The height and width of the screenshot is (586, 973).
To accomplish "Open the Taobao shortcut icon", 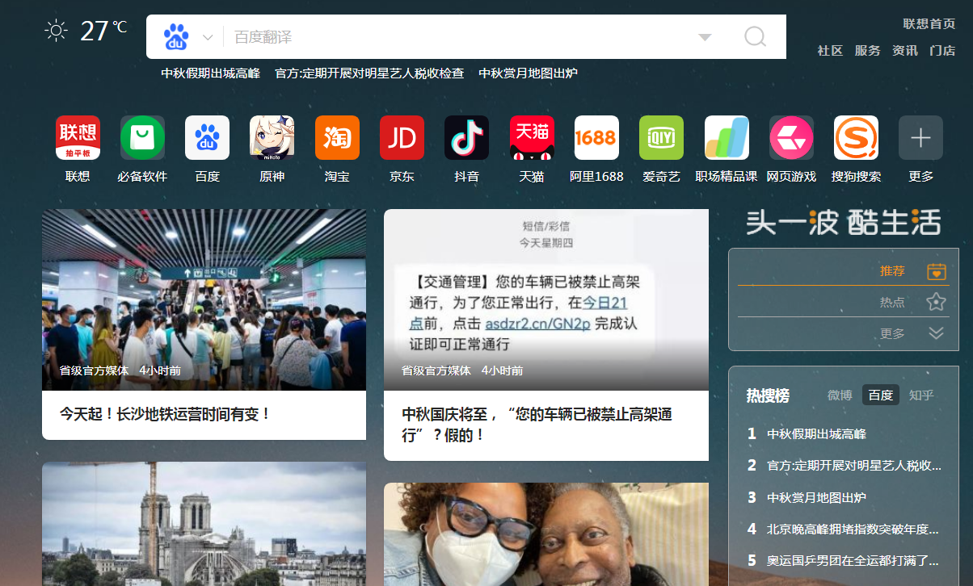I will click(337, 138).
